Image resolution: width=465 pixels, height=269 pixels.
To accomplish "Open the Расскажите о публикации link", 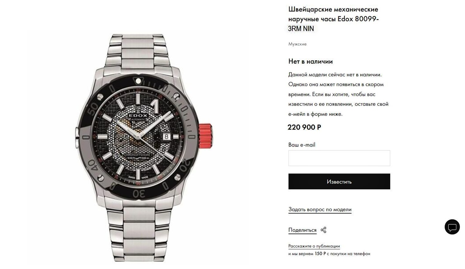I will (314, 246).
